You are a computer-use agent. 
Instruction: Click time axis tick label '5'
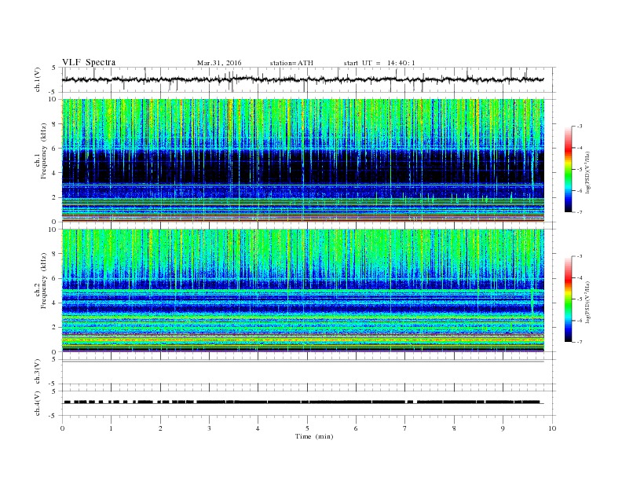pyautogui.click(x=307, y=428)
